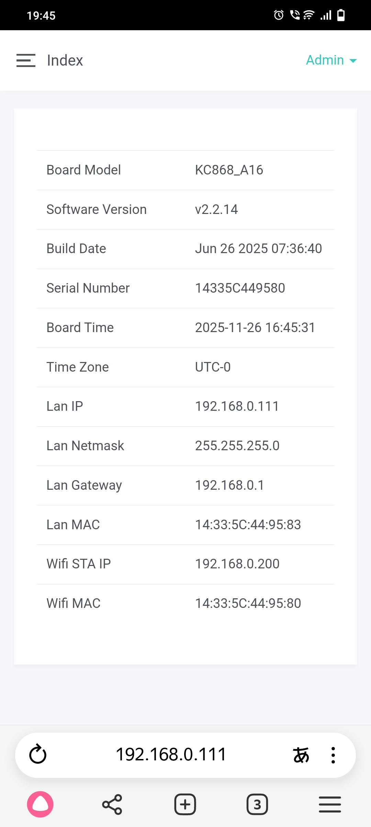Click the Wifi STA IP value 192.168.0.200
Screen dimensions: 371x827
pos(237,564)
